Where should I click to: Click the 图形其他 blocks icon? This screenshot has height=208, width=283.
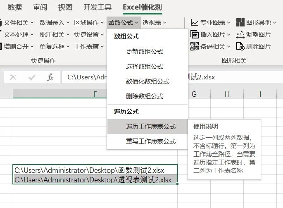[x=240, y=23]
